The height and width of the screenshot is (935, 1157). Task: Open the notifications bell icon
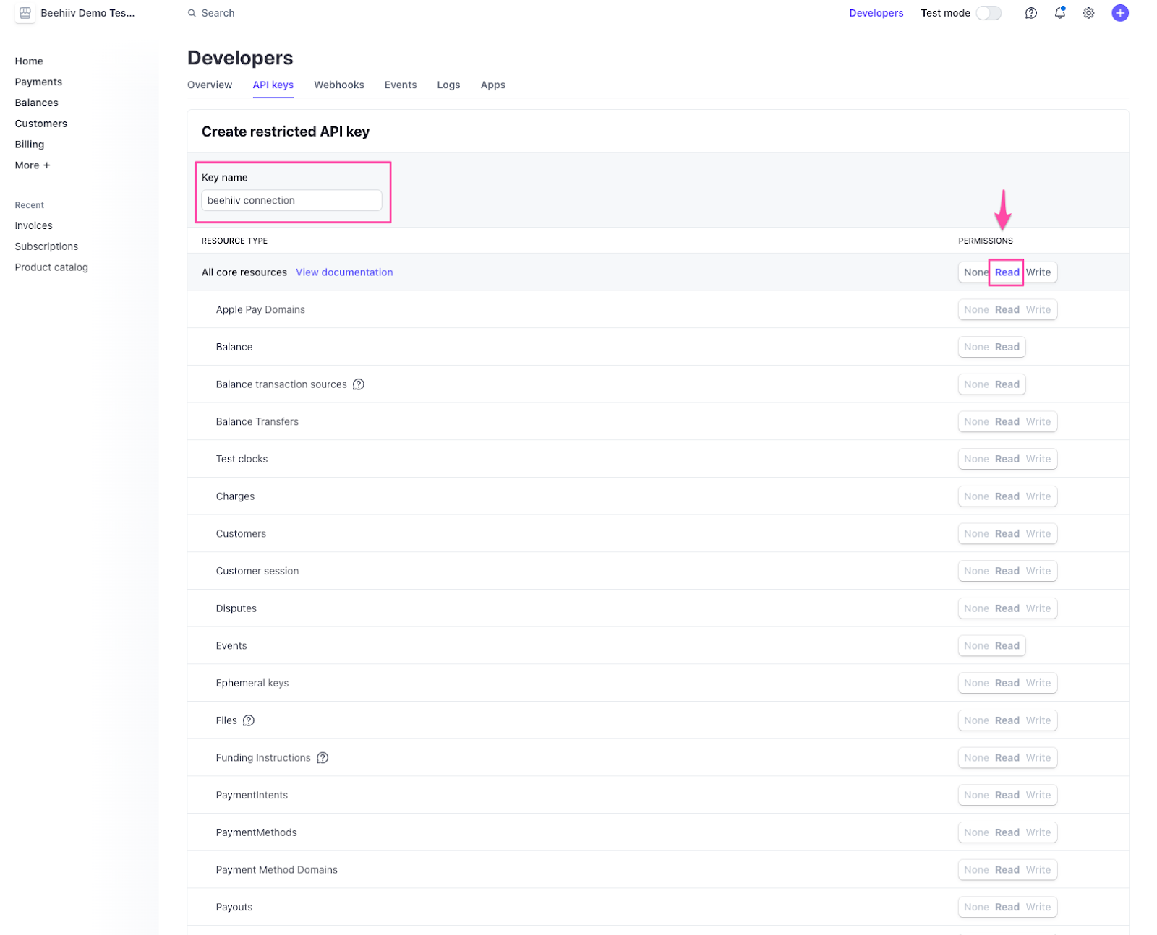1059,13
